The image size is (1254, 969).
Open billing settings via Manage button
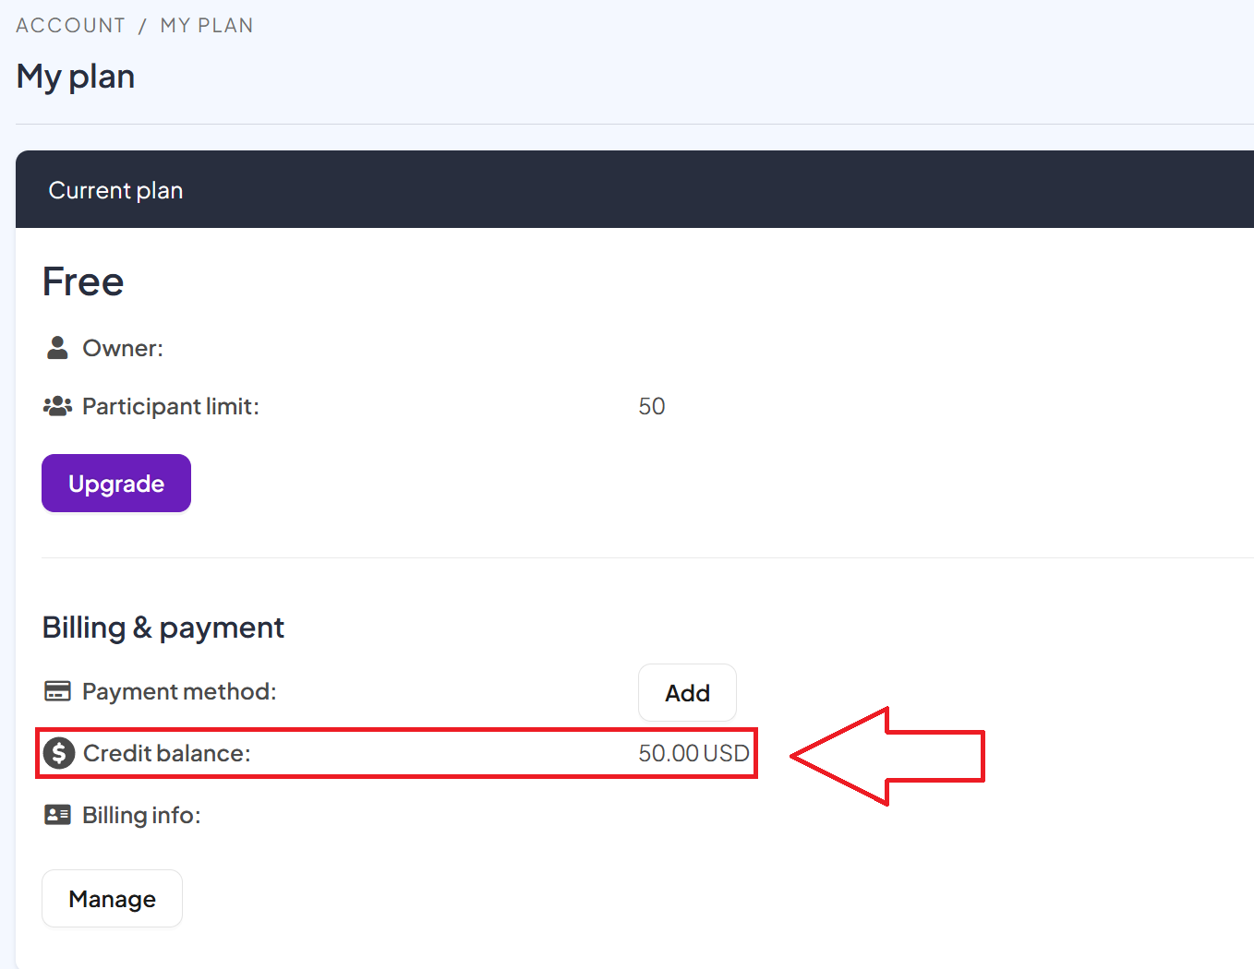pyautogui.click(x=112, y=899)
